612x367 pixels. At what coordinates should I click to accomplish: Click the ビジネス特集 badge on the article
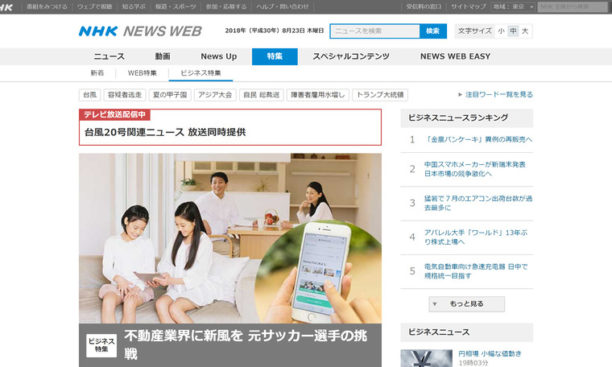pyautogui.click(x=101, y=344)
